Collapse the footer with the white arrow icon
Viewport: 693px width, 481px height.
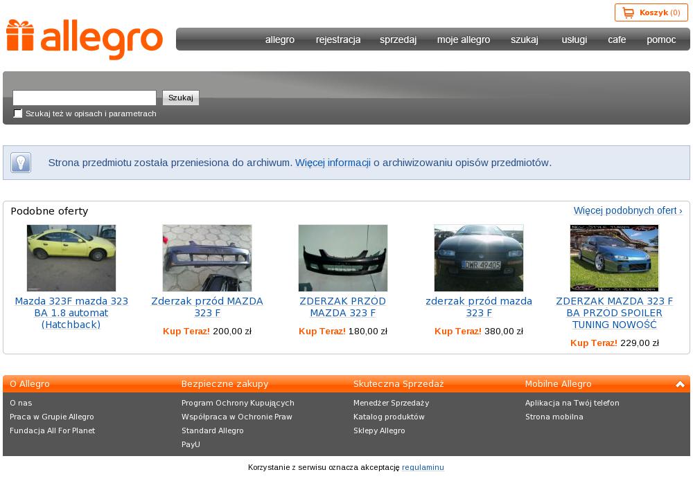click(680, 384)
